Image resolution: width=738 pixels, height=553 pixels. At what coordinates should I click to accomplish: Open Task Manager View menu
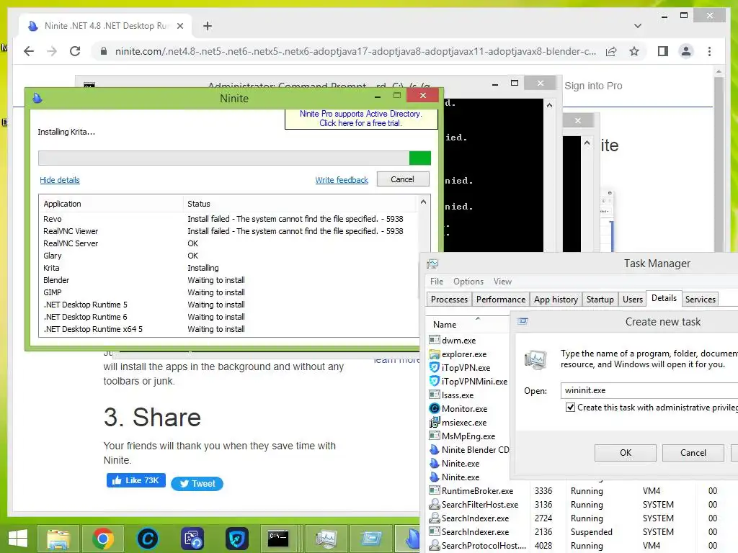click(502, 282)
